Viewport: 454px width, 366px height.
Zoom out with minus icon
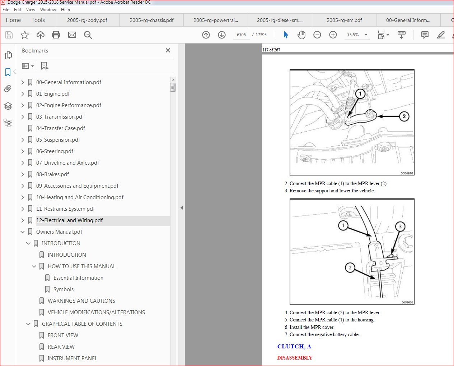317,35
